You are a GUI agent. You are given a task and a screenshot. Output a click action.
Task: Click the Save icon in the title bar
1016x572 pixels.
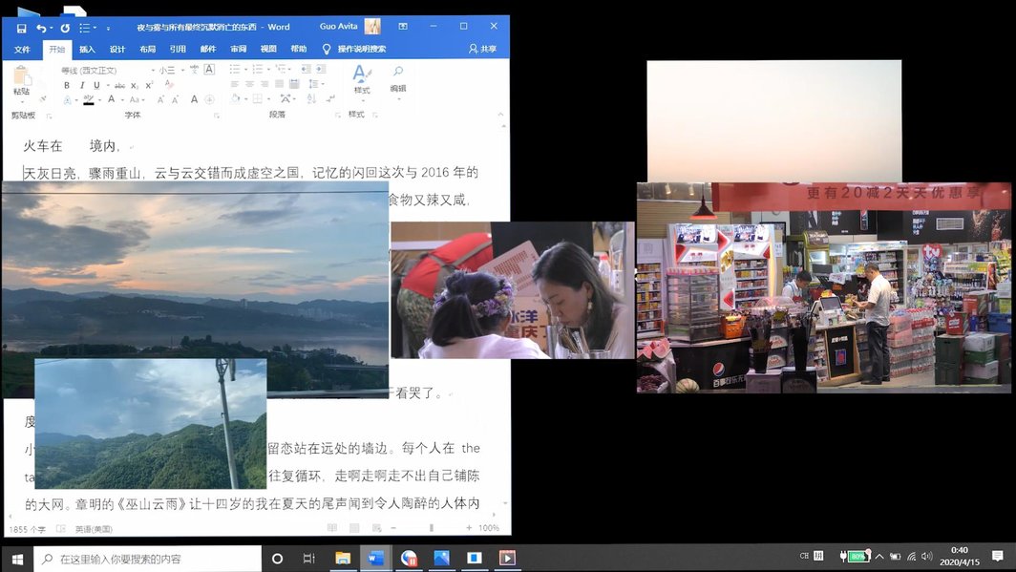(x=21, y=28)
